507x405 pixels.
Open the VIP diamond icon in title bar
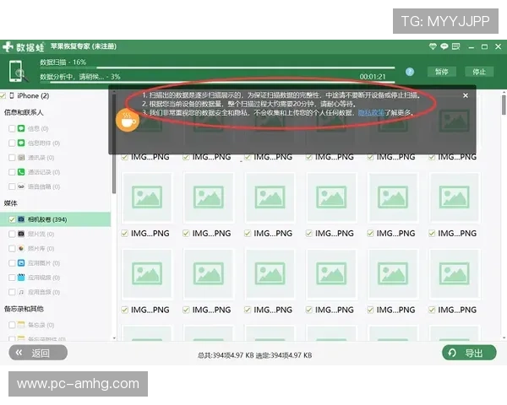tap(433, 47)
